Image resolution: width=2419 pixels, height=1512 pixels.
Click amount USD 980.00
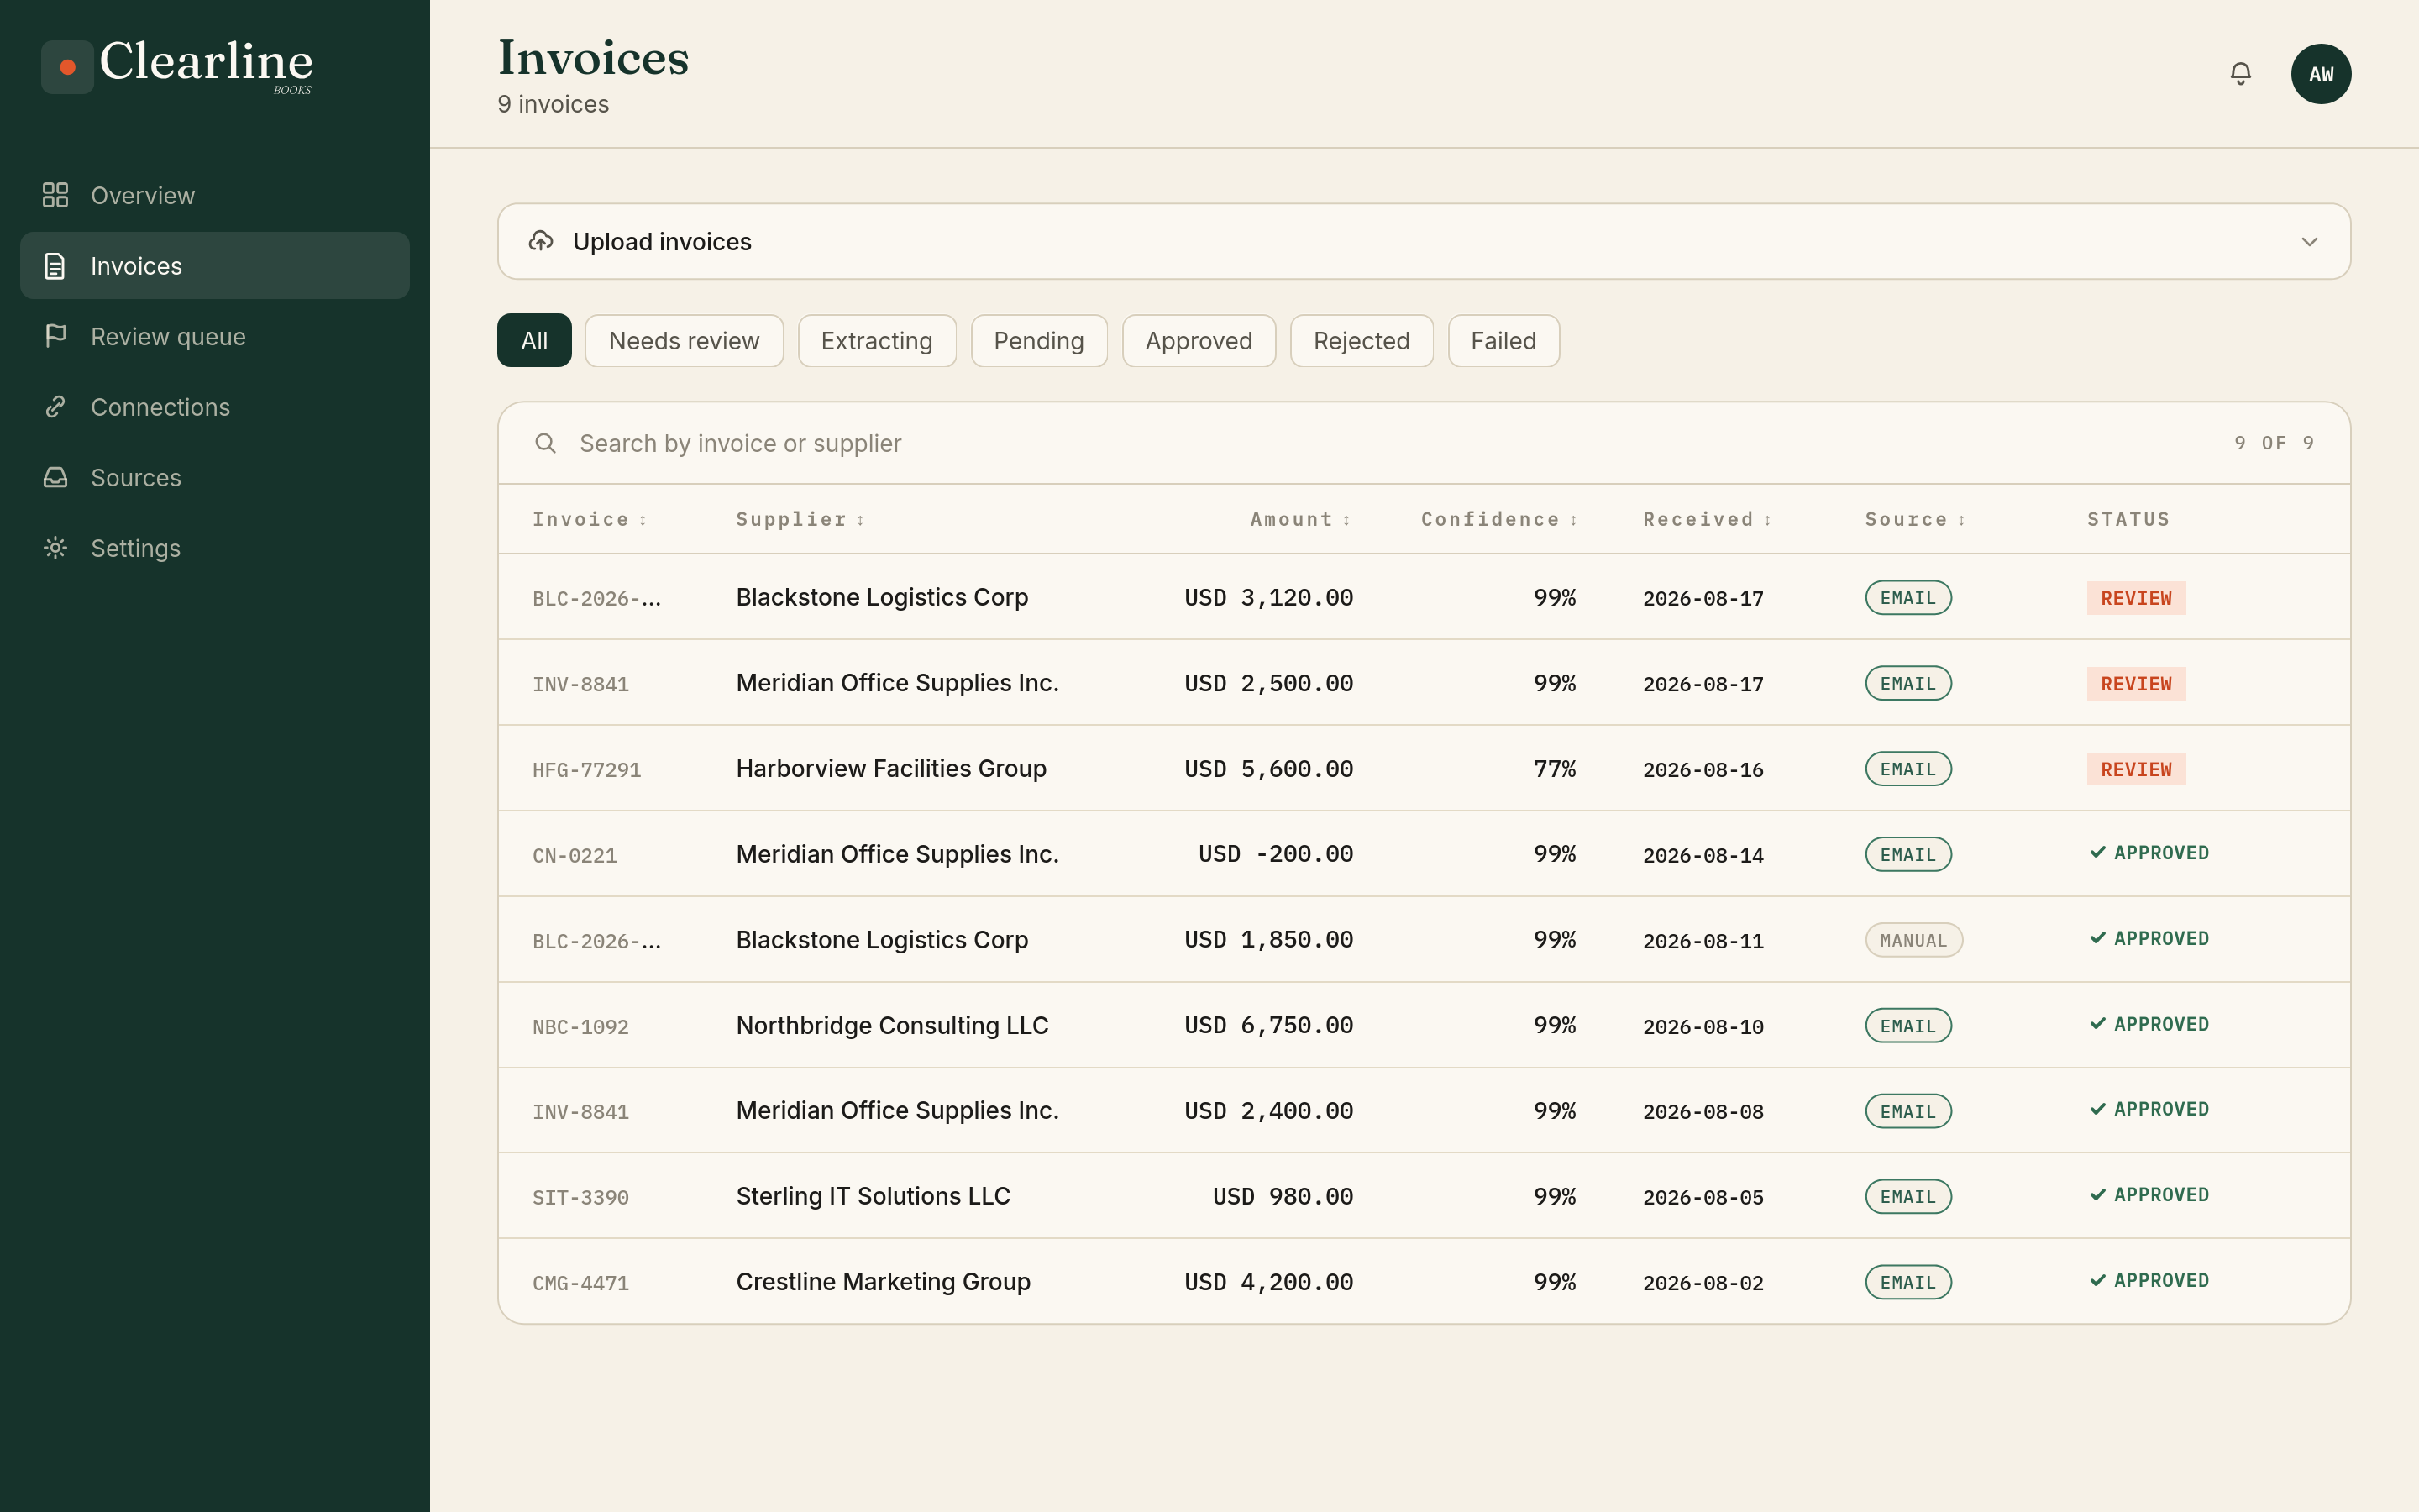pos(1283,1196)
